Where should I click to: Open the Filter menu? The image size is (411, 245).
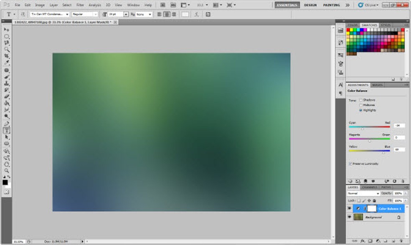pyautogui.click(x=80, y=5)
